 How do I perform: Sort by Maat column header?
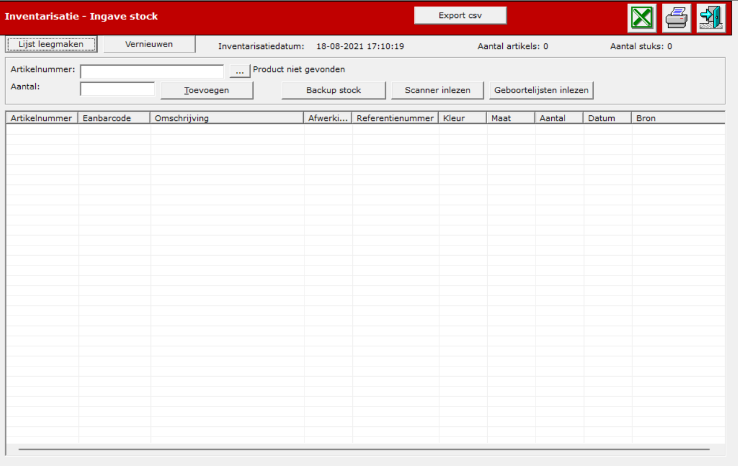(x=511, y=118)
